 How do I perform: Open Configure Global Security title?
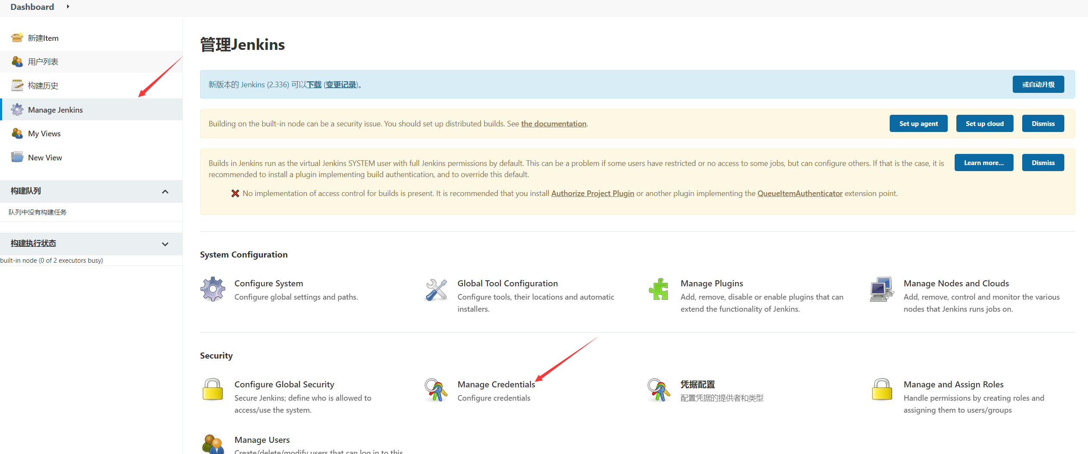[284, 384]
